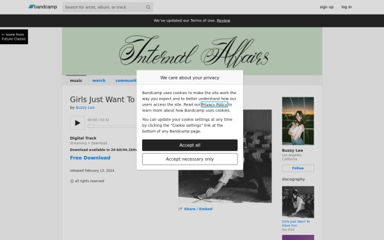This screenshot has width=384, height=240.
Task: Switch to the merch tab
Action: (x=99, y=81)
